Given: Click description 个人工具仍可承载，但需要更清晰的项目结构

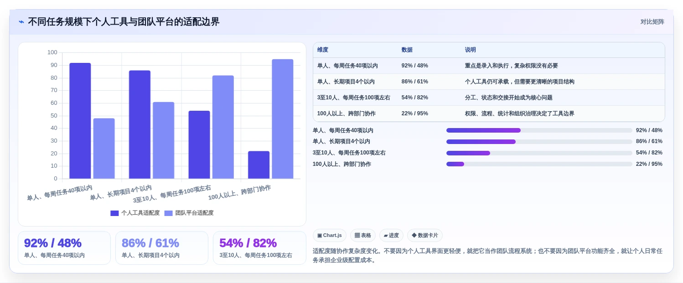Looking at the screenshot, I should tap(520, 82).
